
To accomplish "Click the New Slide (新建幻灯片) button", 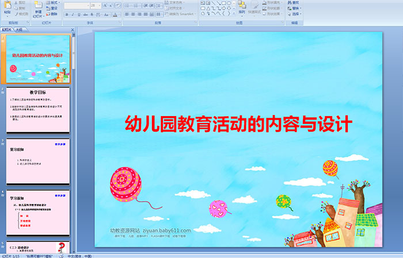I will [x=39, y=10].
